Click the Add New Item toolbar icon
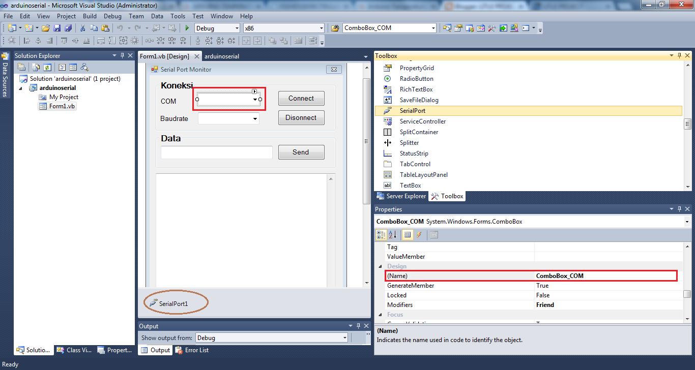 [x=28, y=28]
